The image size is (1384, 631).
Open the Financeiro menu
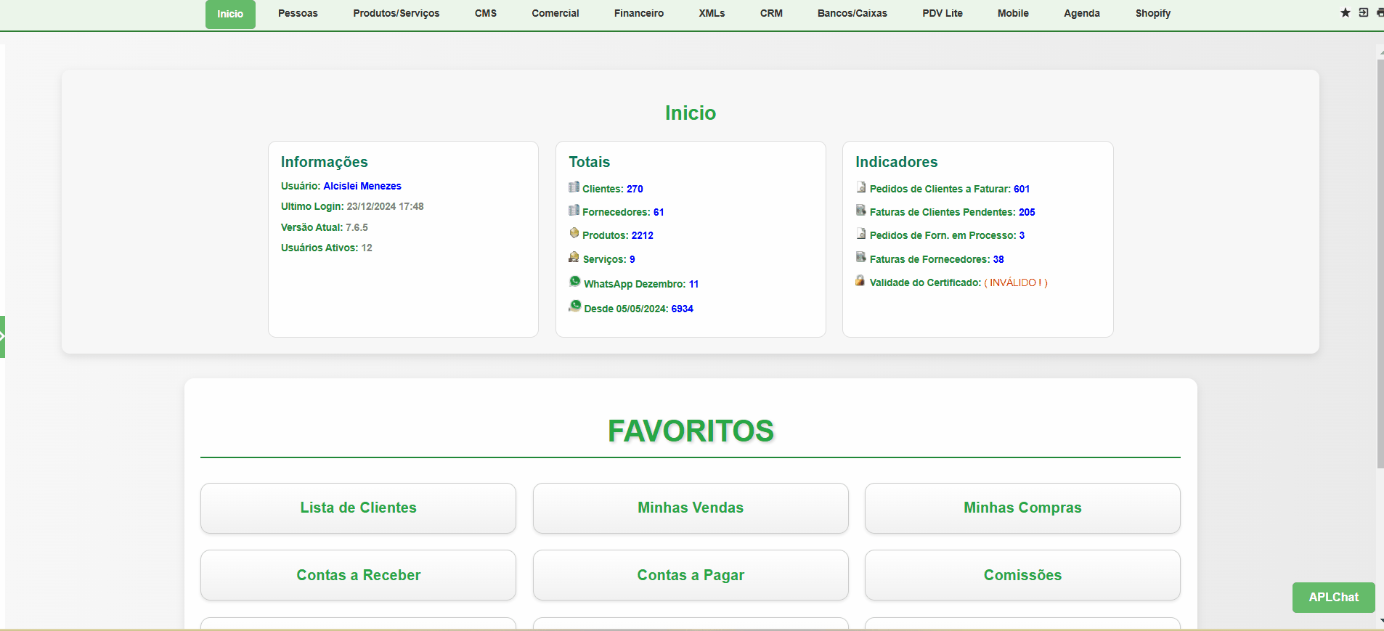pos(639,13)
